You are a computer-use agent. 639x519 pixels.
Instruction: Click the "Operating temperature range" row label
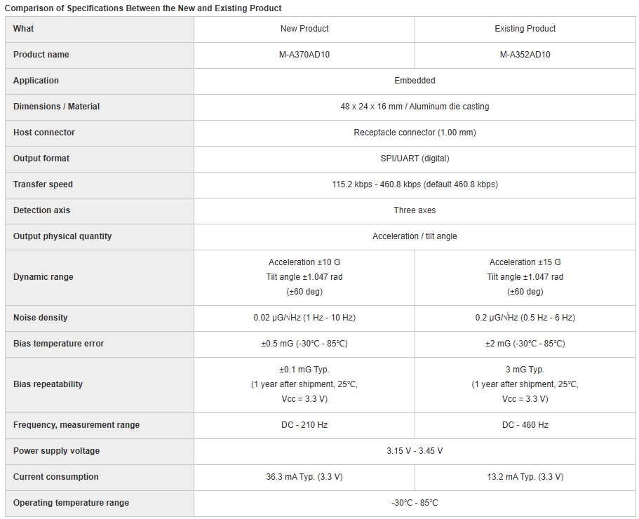click(x=71, y=503)
